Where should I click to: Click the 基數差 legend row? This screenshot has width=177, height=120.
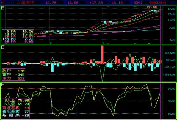tap(16, 115)
